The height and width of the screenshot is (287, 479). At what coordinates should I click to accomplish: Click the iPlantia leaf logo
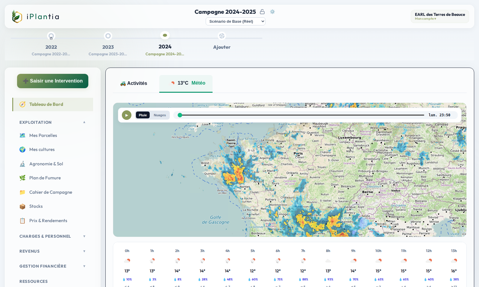17,16
